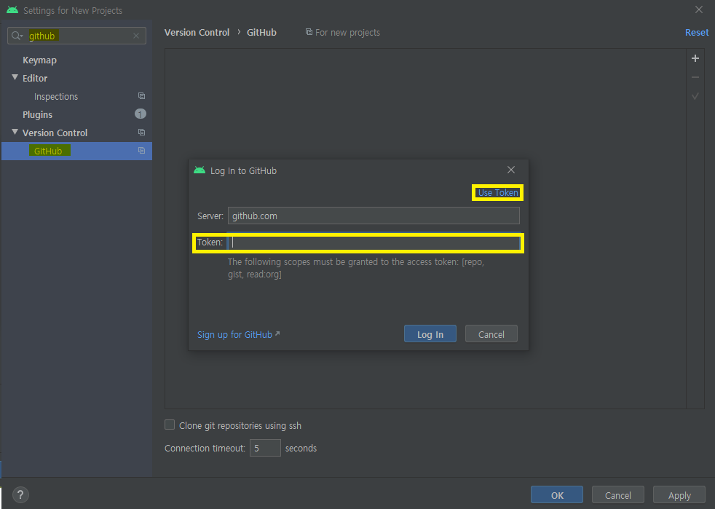715x509 pixels.
Task: Open the search options magnifier icon
Action: (x=17, y=36)
